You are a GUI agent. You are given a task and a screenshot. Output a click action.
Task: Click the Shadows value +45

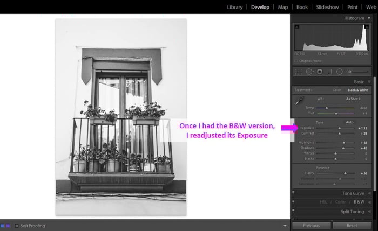364,148
